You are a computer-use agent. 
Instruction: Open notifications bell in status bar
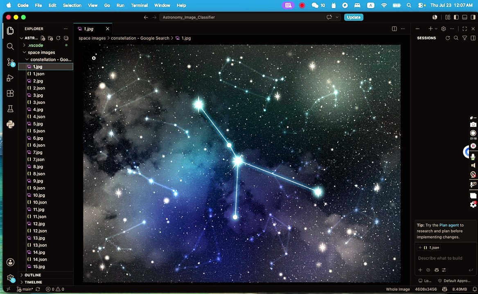(474, 289)
